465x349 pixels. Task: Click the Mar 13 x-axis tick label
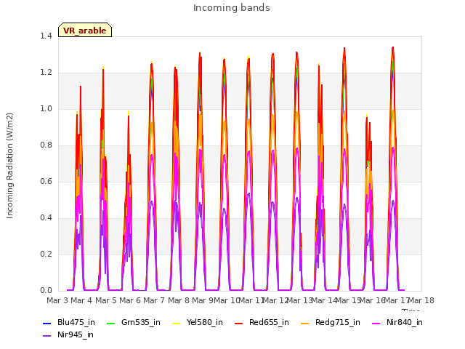(299, 300)
